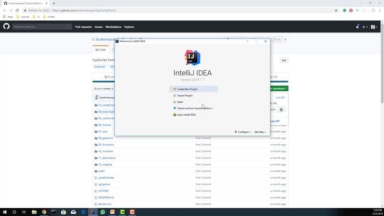
Task: Open the 07_oop folder
Action: (x=103, y=131)
